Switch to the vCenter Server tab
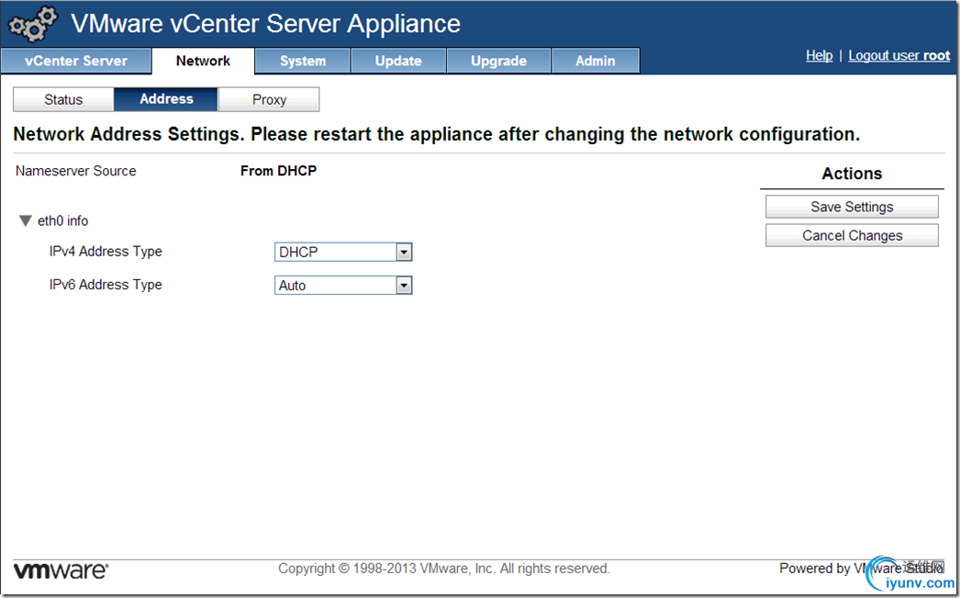The width and height of the screenshot is (960, 598). 76,62
